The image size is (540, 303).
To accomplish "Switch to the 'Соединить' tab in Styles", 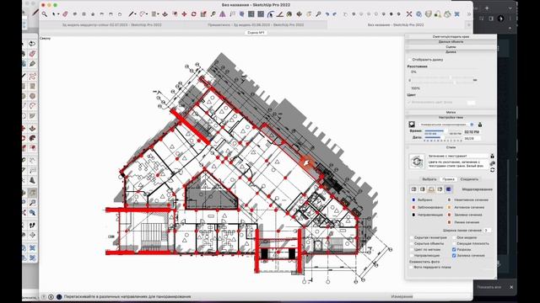I will tap(469, 179).
